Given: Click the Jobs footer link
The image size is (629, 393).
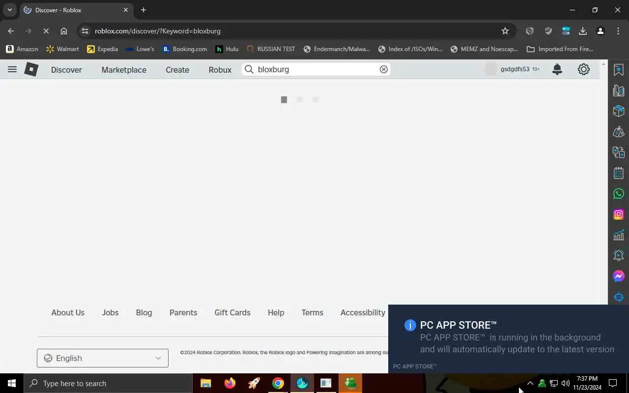Looking at the screenshot, I should pos(110,312).
